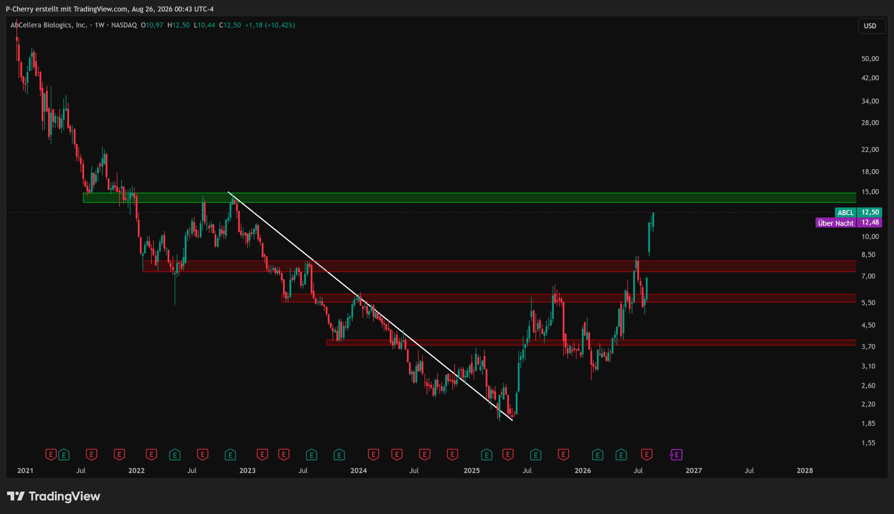This screenshot has width=894, height=514.
Task: Select the last red earnings marker before the purple one
Action: click(x=647, y=455)
